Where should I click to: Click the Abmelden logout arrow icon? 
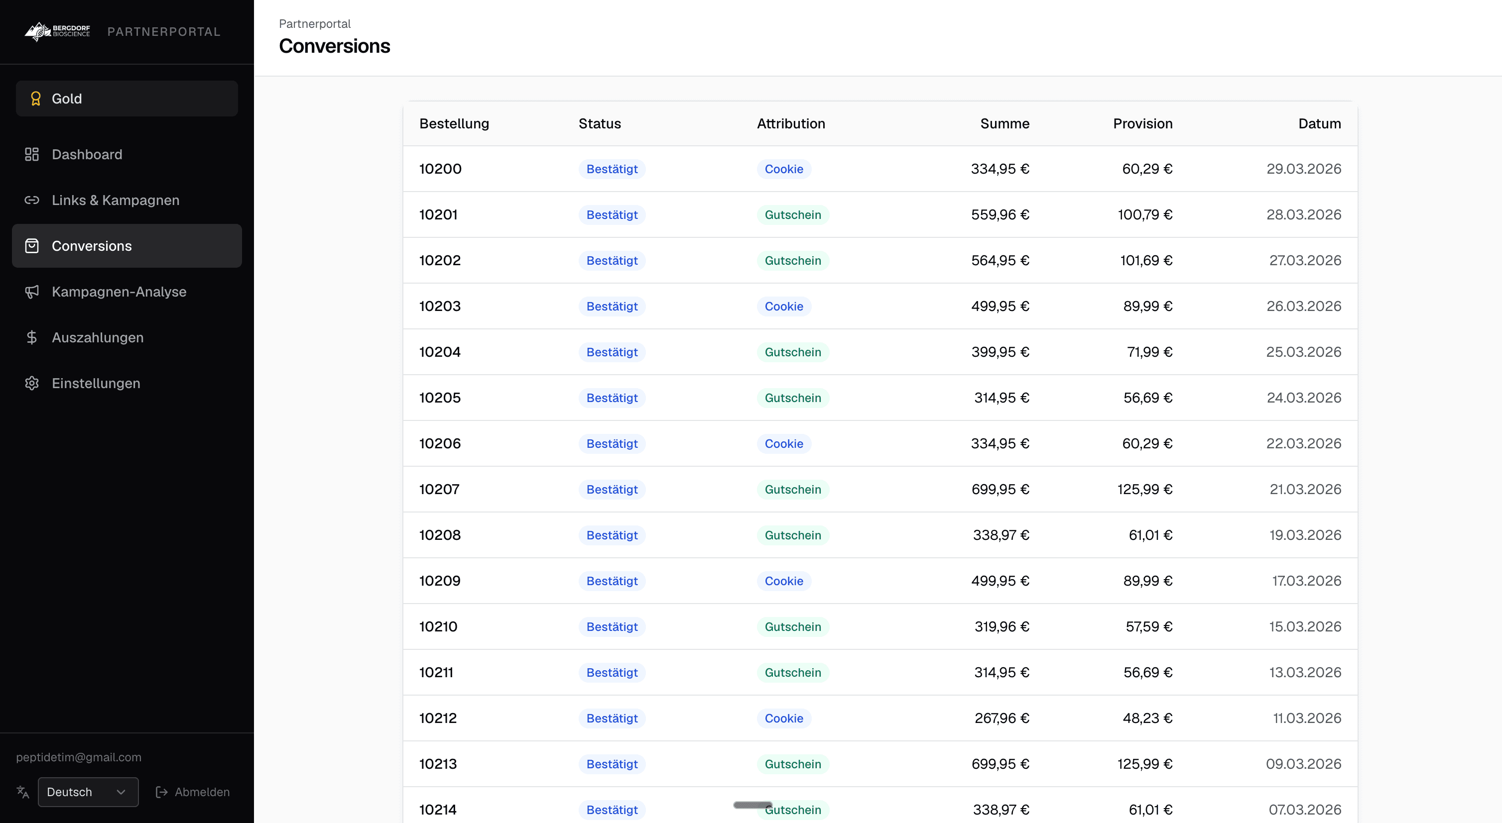tap(161, 792)
